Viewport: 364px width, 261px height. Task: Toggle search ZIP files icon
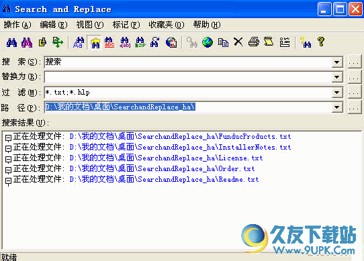[x=140, y=42]
